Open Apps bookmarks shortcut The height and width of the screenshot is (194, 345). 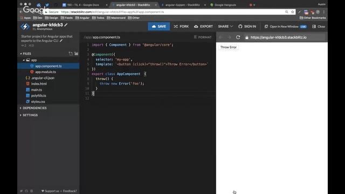pos(25,18)
